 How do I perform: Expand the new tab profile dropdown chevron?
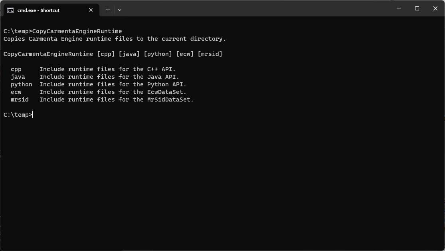point(120,10)
